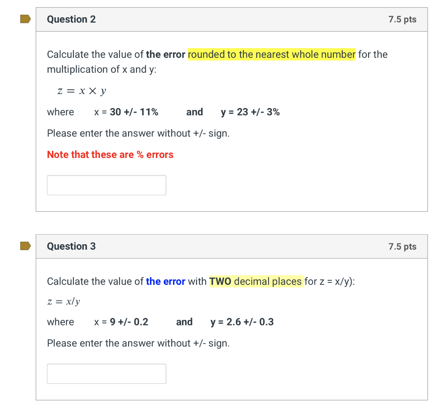Screen dimensions: 429x406
Task: Click the flag icon beside Question 3
Action: pos(25,246)
